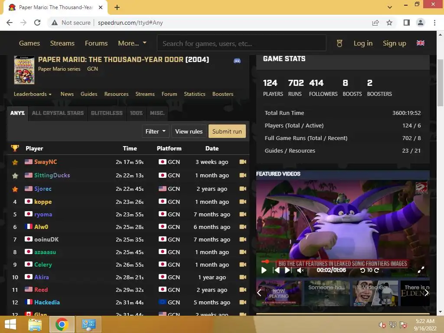444x333 pixels.
Task: Switch to 100% category tab
Action: 136,113
